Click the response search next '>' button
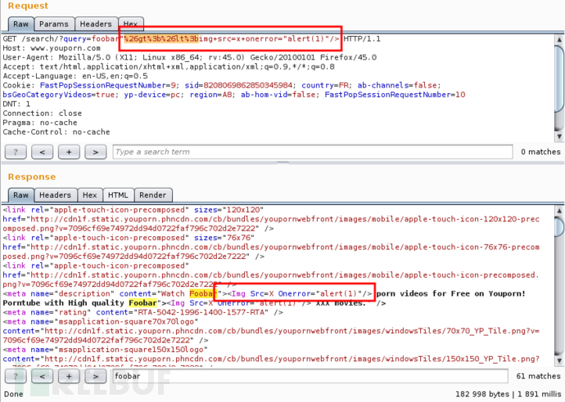 pyautogui.click(x=96, y=376)
